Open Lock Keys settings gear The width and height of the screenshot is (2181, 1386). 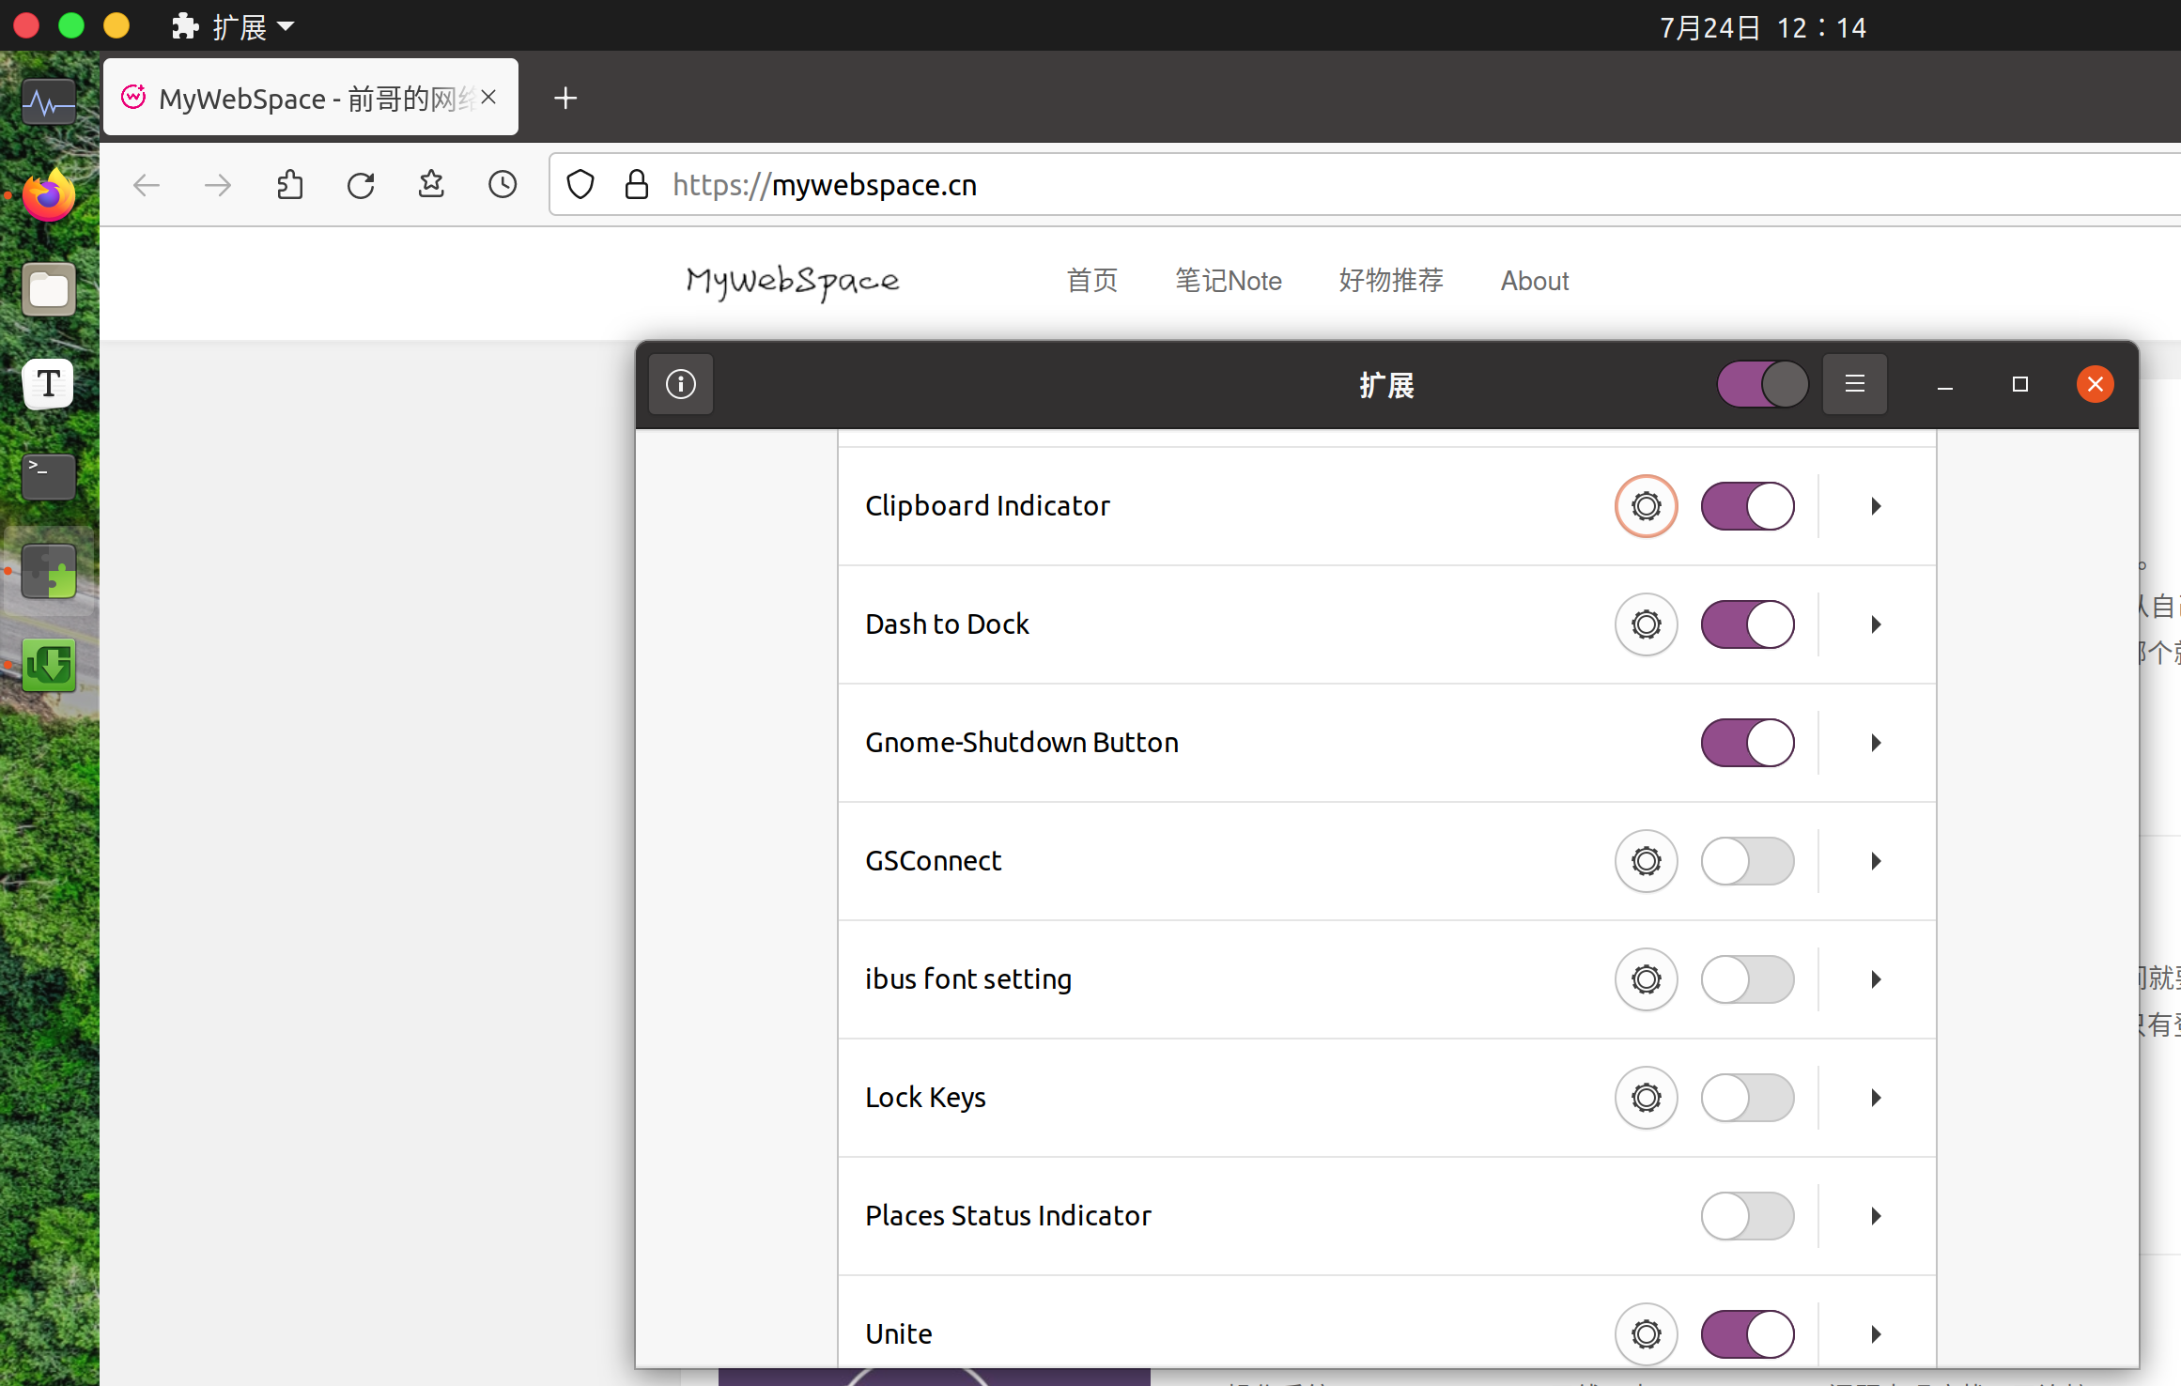pyautogui.click(x=1646, y=1098)
